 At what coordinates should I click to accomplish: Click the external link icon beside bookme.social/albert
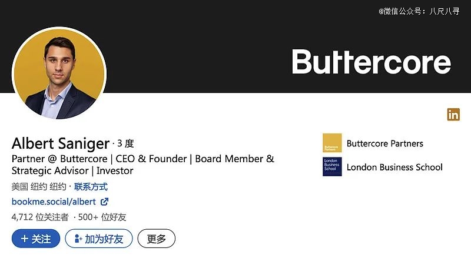(104, 202)
